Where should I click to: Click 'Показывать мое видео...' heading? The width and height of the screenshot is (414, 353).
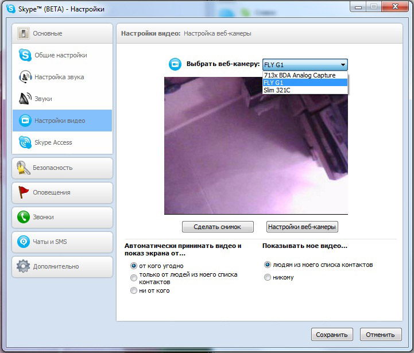point(305,246)
